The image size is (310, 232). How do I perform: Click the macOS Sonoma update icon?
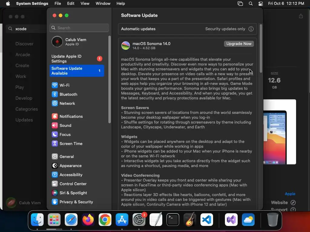click(126, 46)
